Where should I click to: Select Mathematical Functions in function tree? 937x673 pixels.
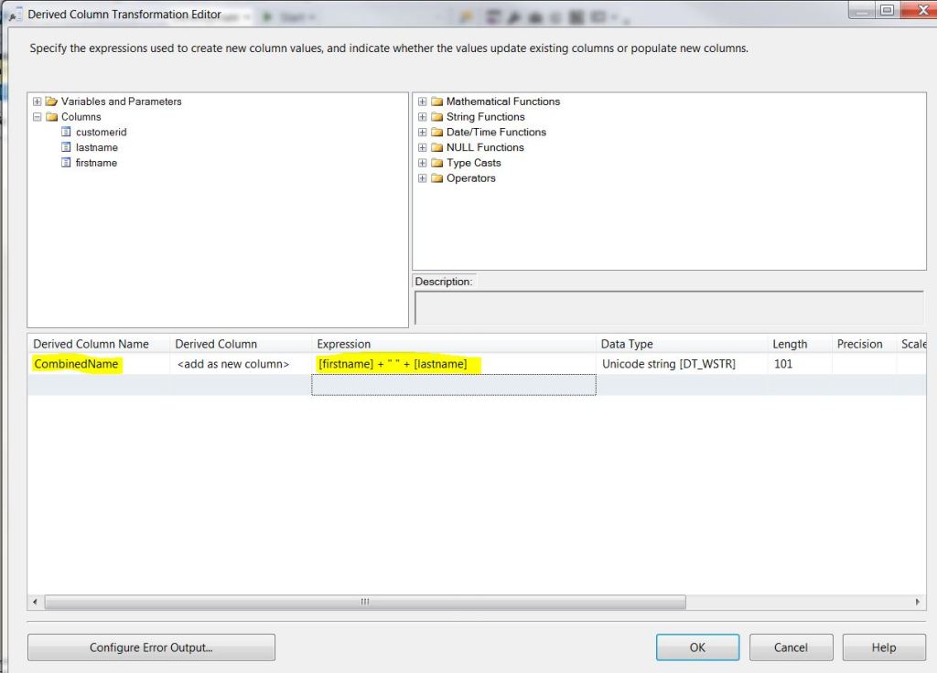pos(503,101)
